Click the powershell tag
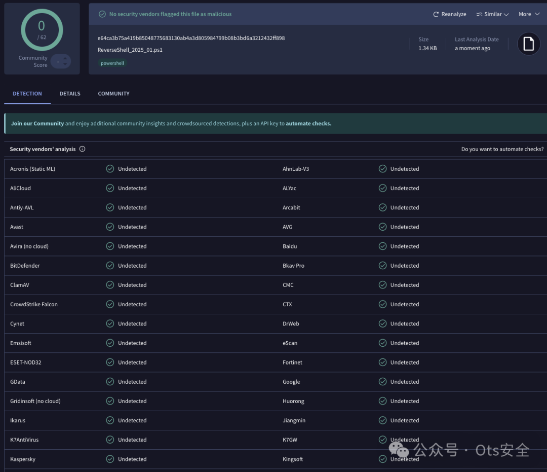 click(112, 63)
